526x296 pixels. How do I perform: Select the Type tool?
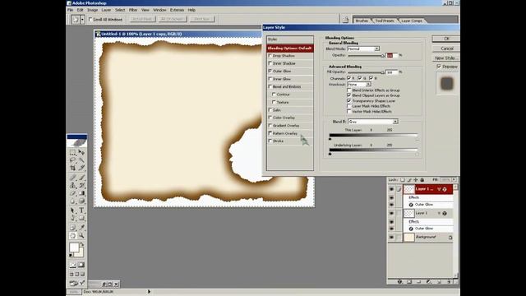81,210
